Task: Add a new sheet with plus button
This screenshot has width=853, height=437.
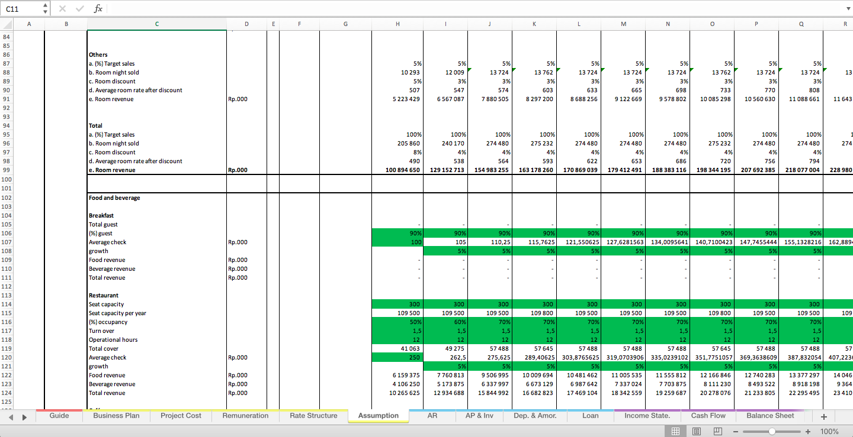Action: [823, 416]
